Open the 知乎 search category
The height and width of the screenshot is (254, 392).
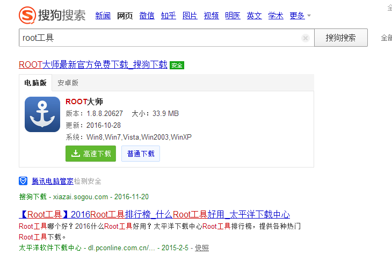tap(168, 16)
